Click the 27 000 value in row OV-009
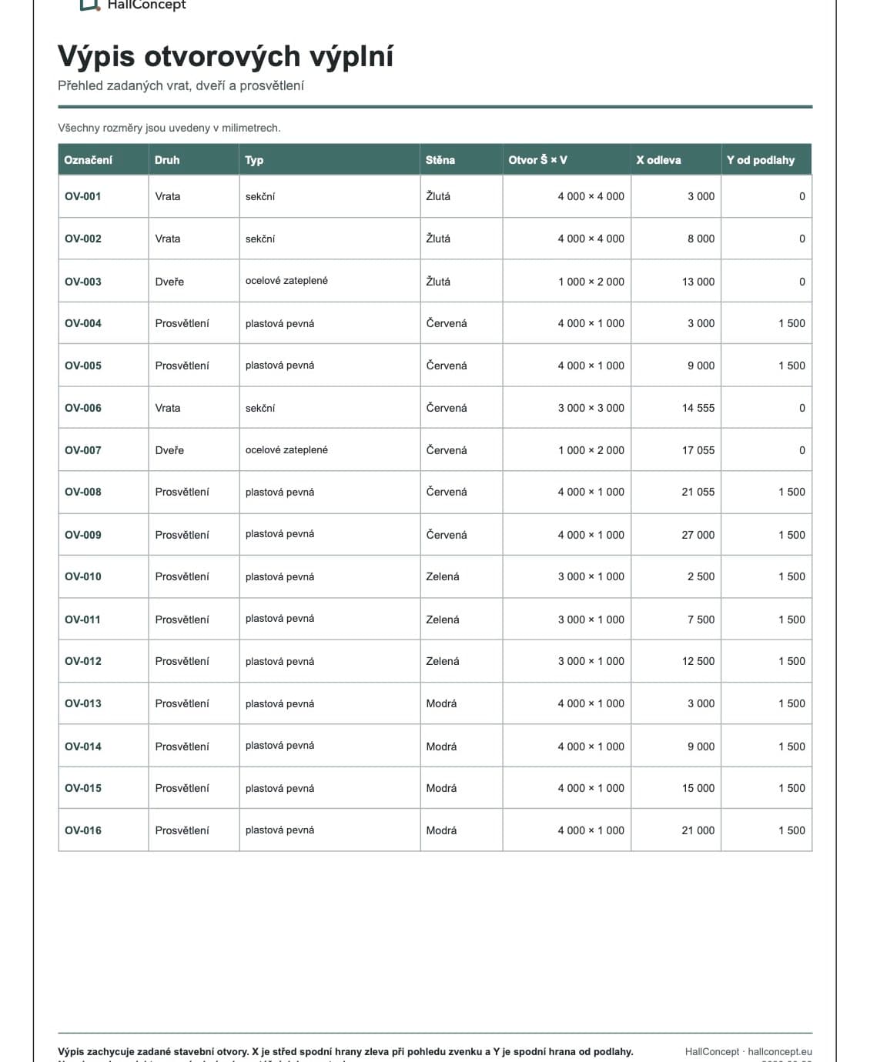 [x=698, y=535]
